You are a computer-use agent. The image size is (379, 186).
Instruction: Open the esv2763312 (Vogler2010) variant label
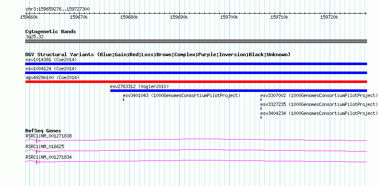[139, 86]
